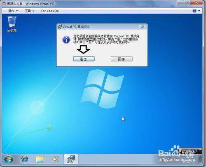
Task: Click 是(Y) to restart now
Action: tap(84, 59)
